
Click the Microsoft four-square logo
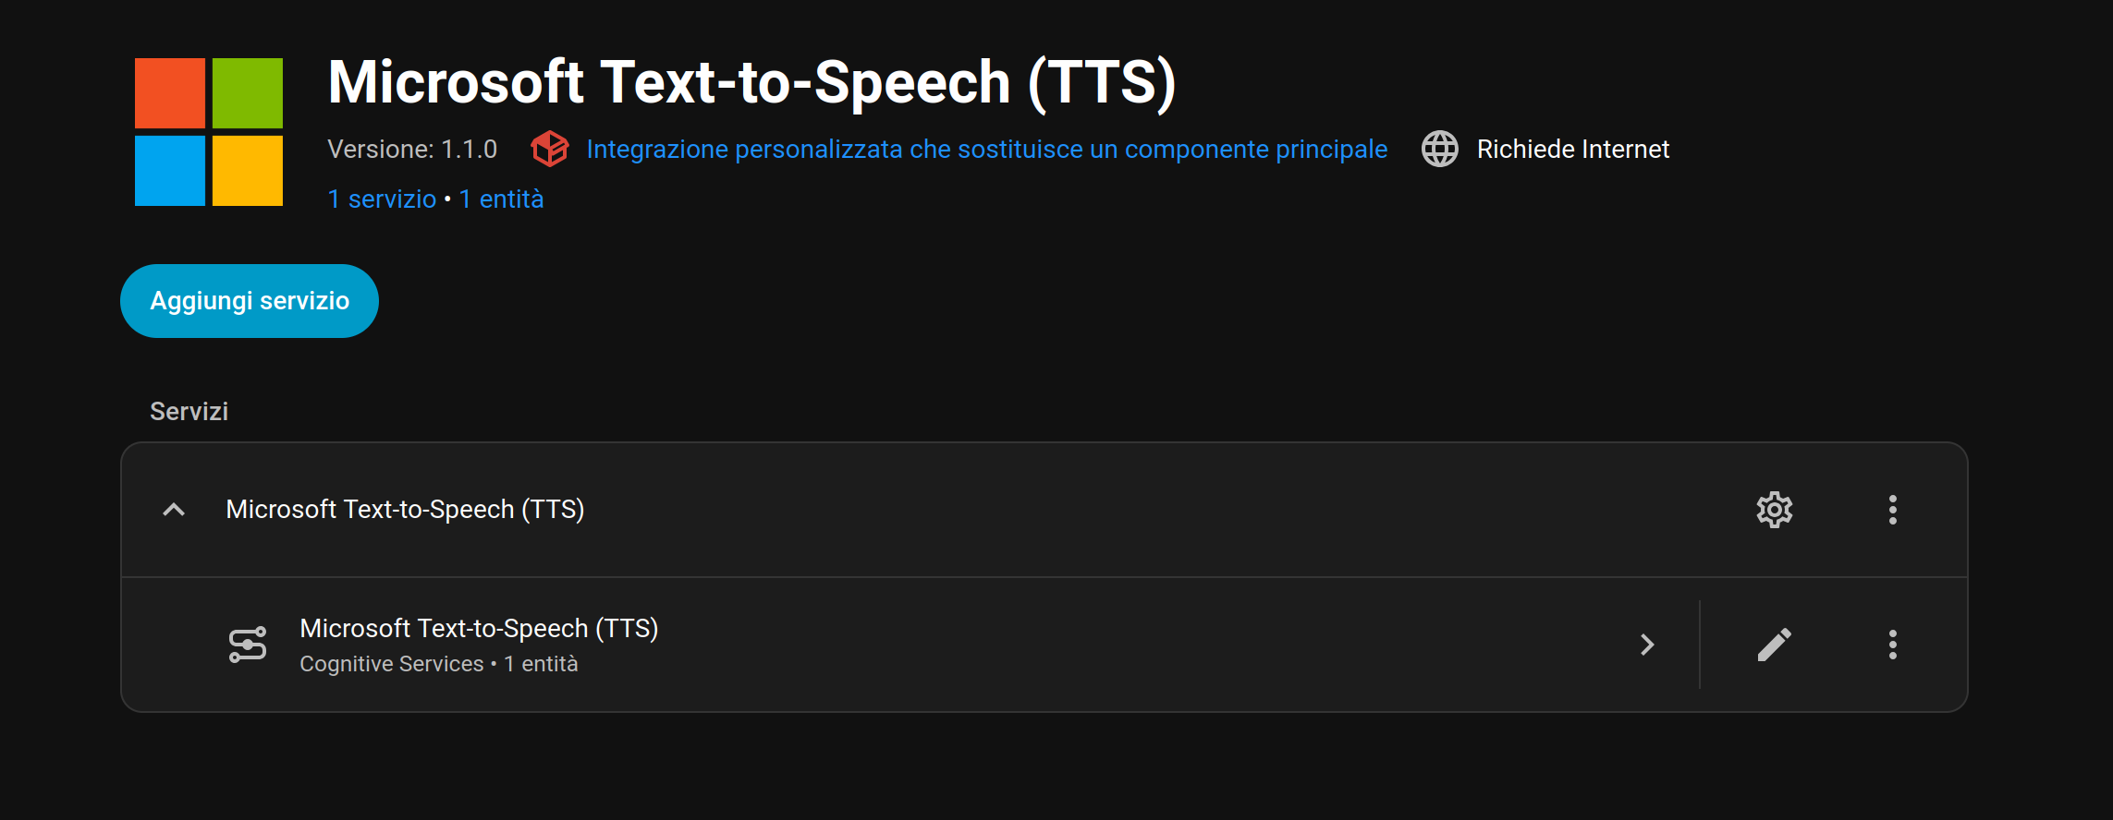[208, 130]
